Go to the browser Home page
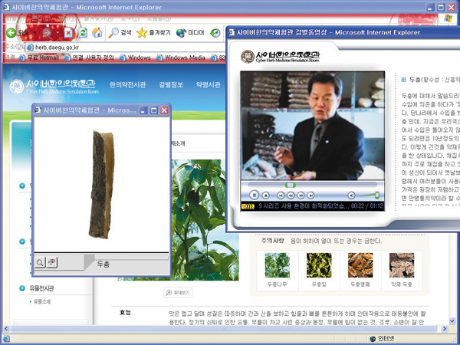The image size is (460, 345). pyautogui.click(x=97, y=33)
